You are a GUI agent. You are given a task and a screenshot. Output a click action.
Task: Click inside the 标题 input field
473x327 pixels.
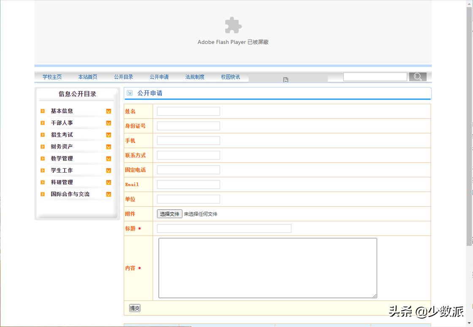point(224,228)
